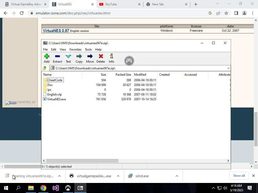This screenshot has height=193, width=258.
Task: Expand options for virtualgamepadde....exe download
Action: pyautogui.click(x=118, y=176)
